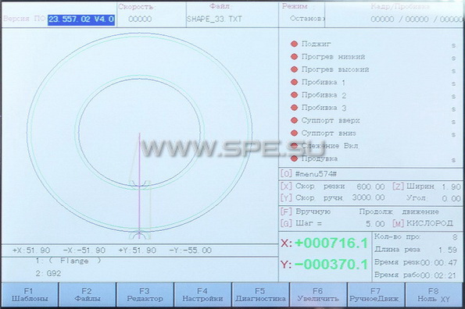Select F7 РучноеДвиж manual move

(x=375, y=295)
